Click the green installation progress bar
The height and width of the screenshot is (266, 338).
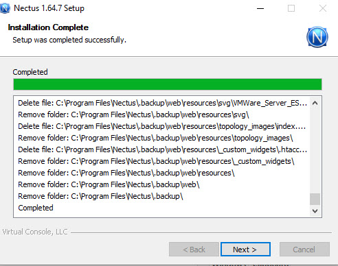coord(168,84)
